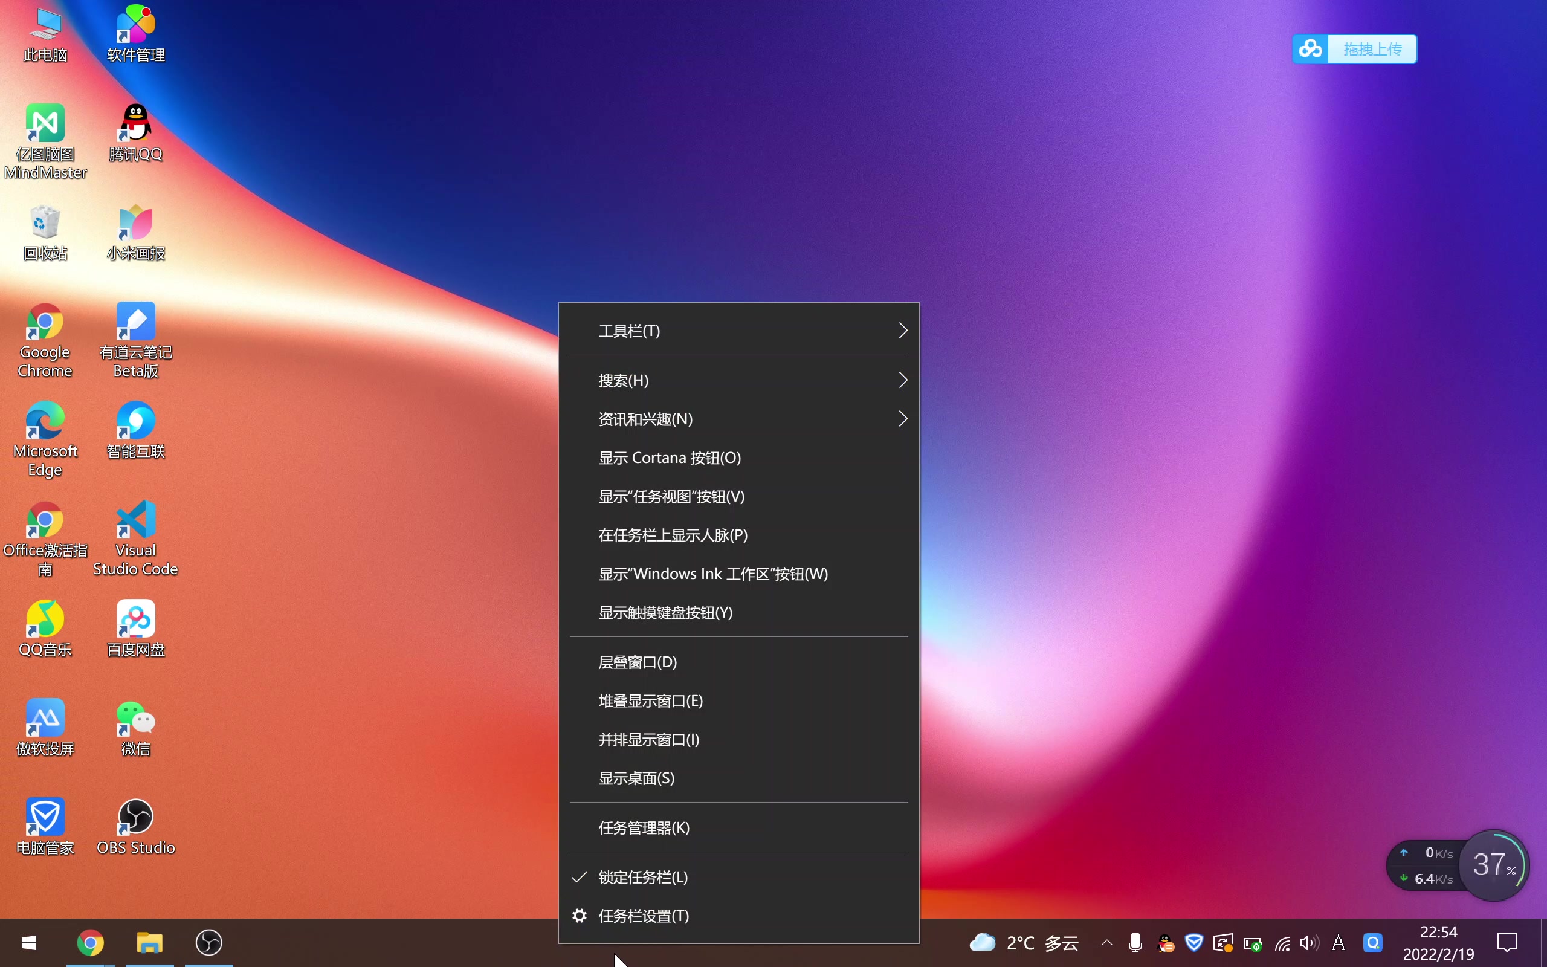Click the 37% memory acceleration ball
Viewport: 1547px width, 967px height.
coord(1494,864)
